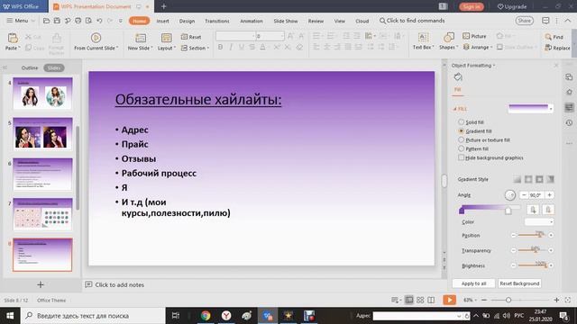Click to add notes area

pos(120,284)
